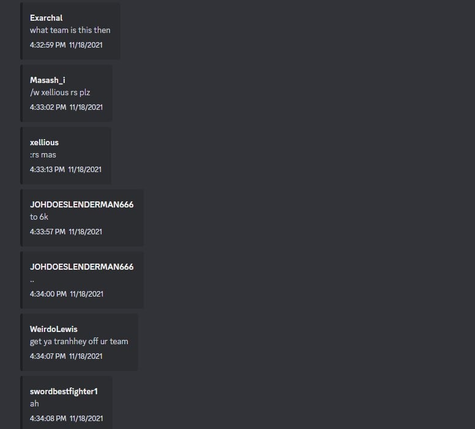
Task: Open JOHDOESLENDERMAN666 username above 'to 6k'
Action: [81, 204]
